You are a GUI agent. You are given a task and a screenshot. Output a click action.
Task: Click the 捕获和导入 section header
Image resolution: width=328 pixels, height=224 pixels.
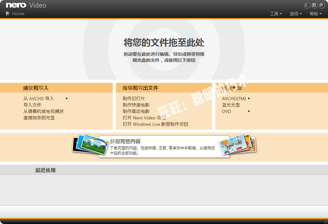pyautogui.click(x=36, y=88)
